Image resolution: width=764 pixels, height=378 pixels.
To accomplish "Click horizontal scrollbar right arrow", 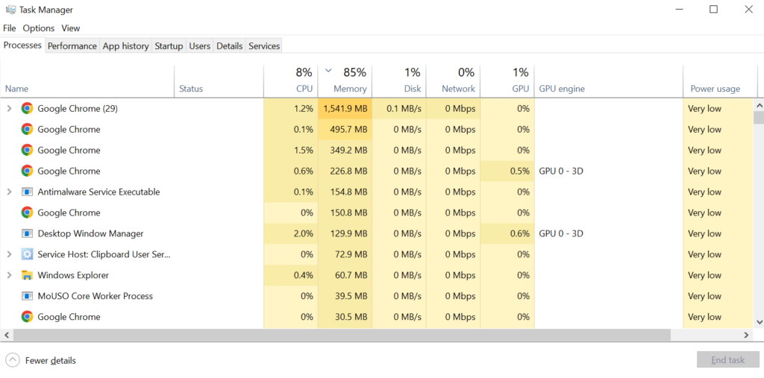I will click(746, 336).
